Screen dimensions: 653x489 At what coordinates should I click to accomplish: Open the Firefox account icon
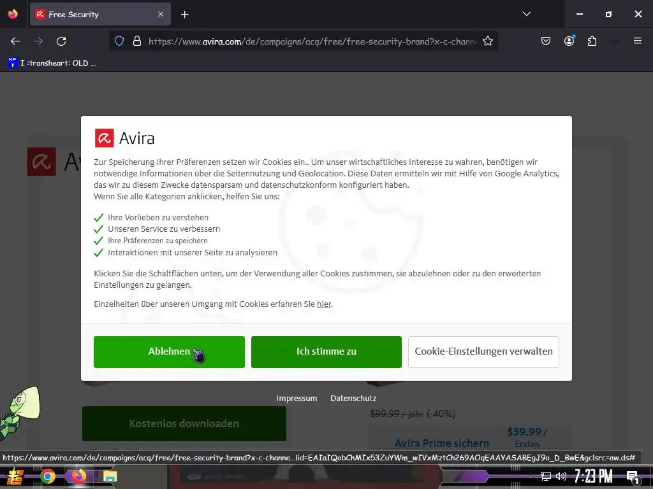pyautogui.click(x=569, y=41)
